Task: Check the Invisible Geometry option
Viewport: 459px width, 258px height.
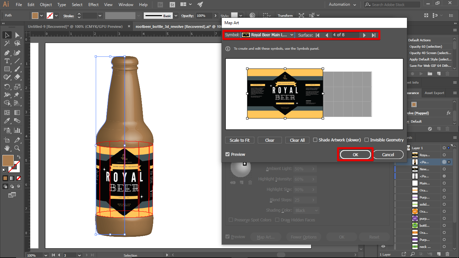Action: 366,140
